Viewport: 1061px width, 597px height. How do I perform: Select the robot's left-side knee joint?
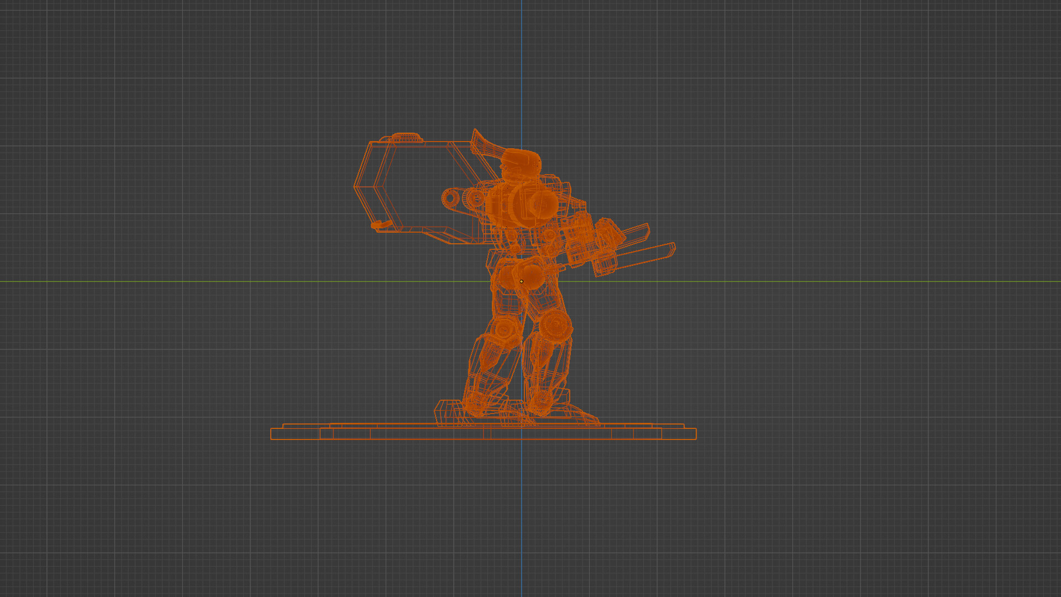(504, 329)
